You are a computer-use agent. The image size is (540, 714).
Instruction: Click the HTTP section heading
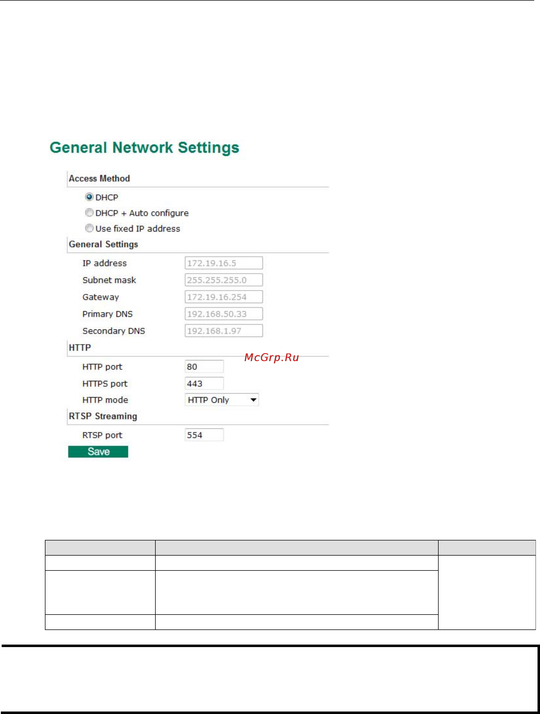(x=80, y=348)
